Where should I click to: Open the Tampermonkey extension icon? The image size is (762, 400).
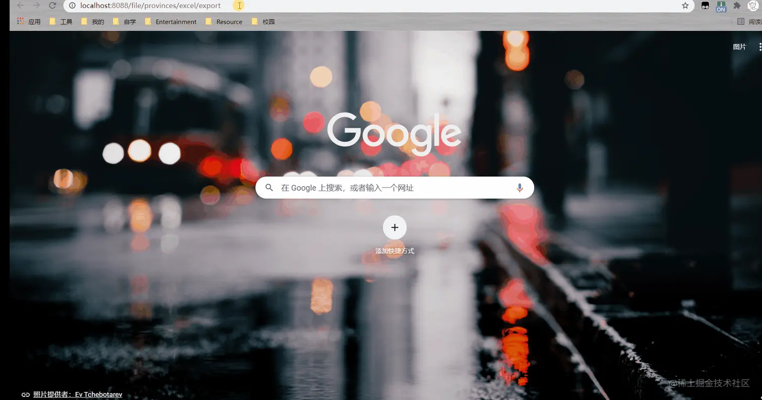[x=705, y=6]
